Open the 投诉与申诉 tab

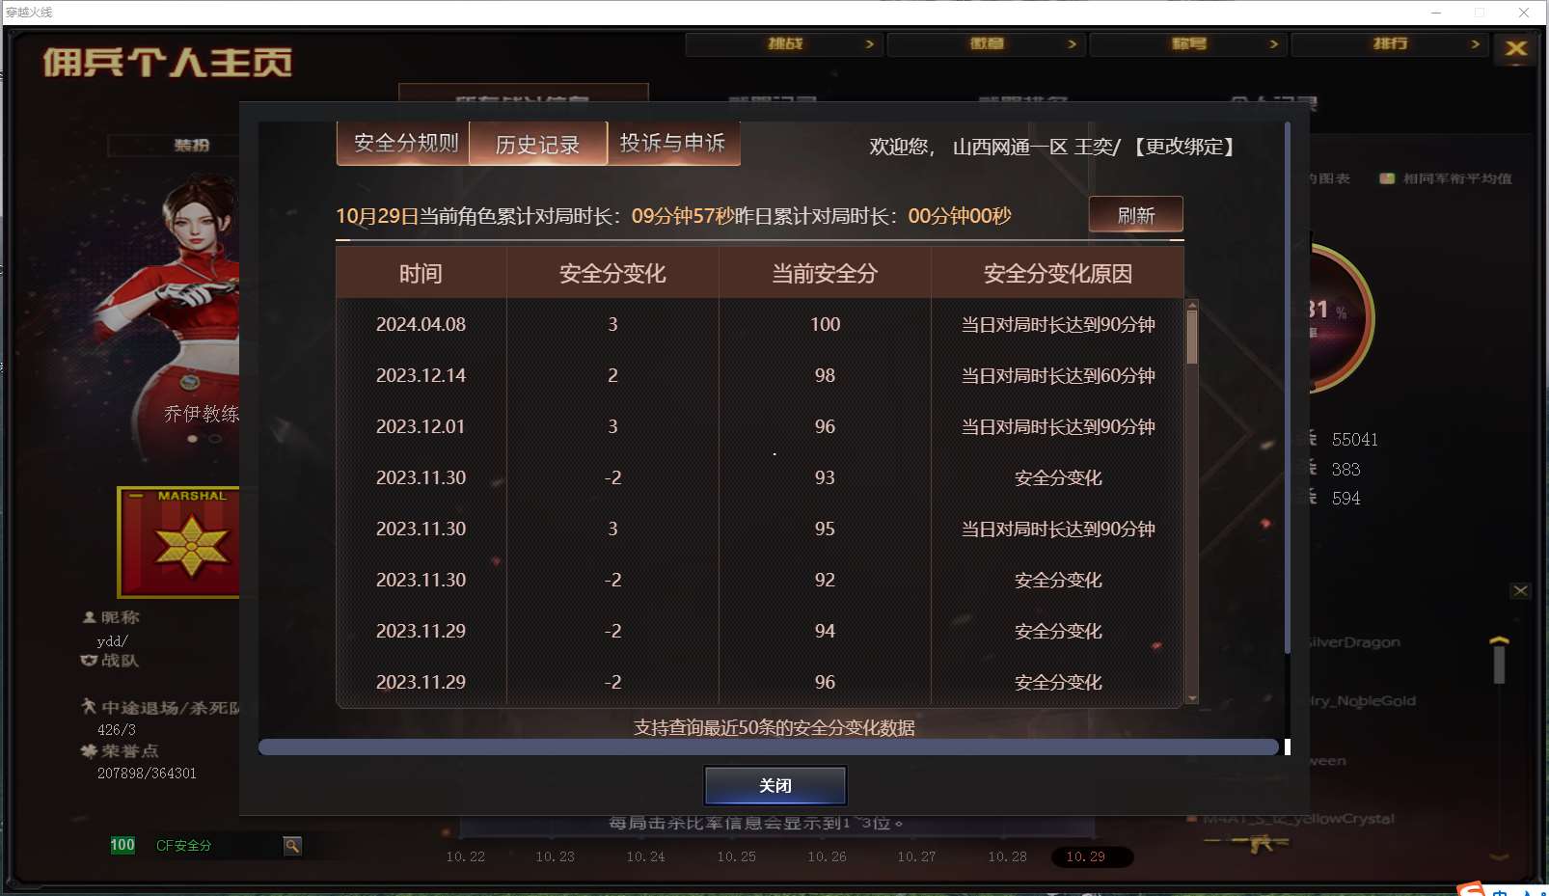pyautogui.click(x=673, y=144)
